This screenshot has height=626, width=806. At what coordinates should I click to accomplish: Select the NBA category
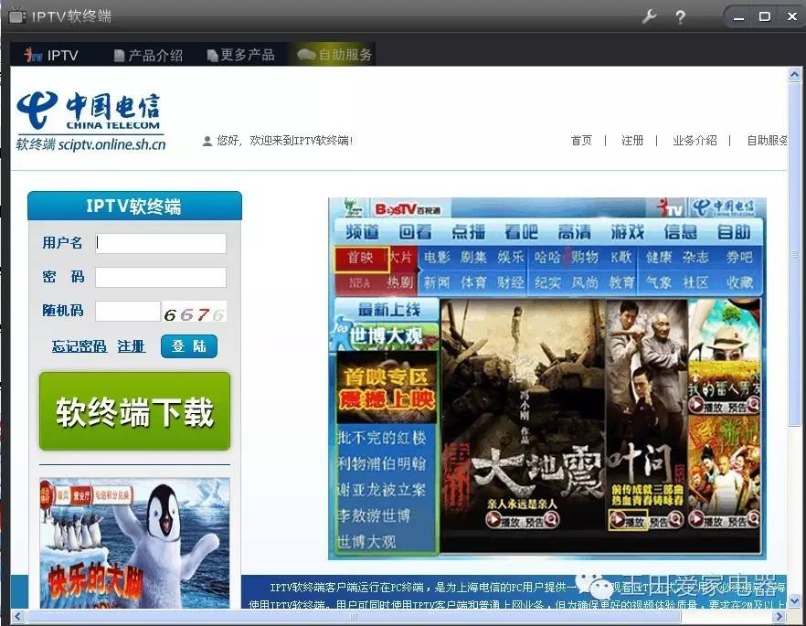coord(359,282)
